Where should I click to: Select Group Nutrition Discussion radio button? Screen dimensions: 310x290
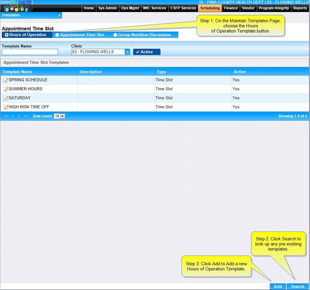pyautogui.click(x=115, y=35)
